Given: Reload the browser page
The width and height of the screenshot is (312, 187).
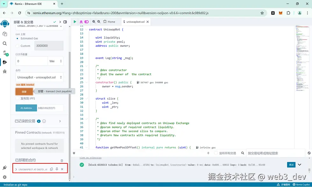Looking at the screenshot, I should point(19,13).
